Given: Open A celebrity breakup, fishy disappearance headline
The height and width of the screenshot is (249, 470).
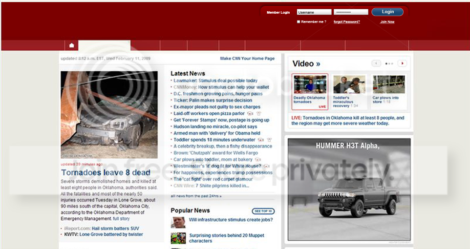Looking at the screenshot, I should [x=223, y=146].
